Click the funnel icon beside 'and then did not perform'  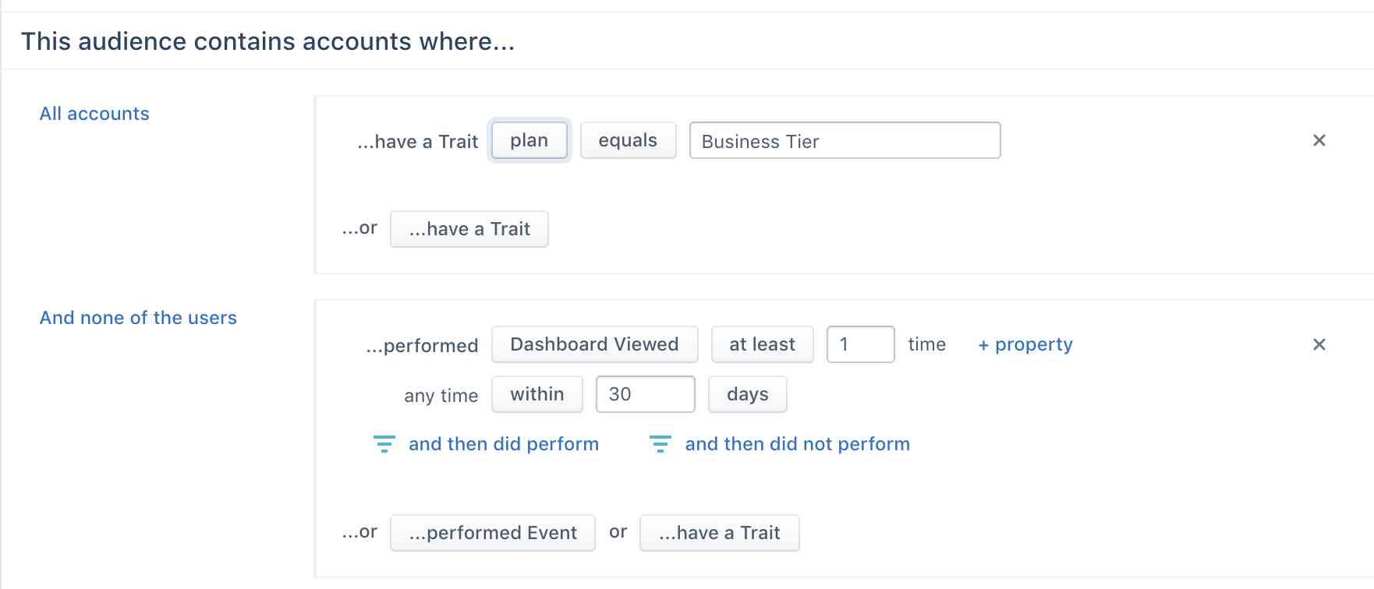coord(660,443)
